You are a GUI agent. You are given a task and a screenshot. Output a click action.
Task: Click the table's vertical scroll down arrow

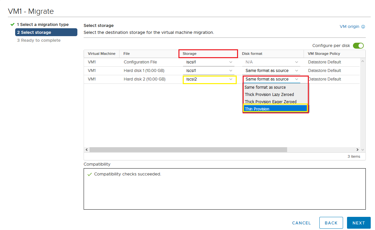(x=363, y=149)
